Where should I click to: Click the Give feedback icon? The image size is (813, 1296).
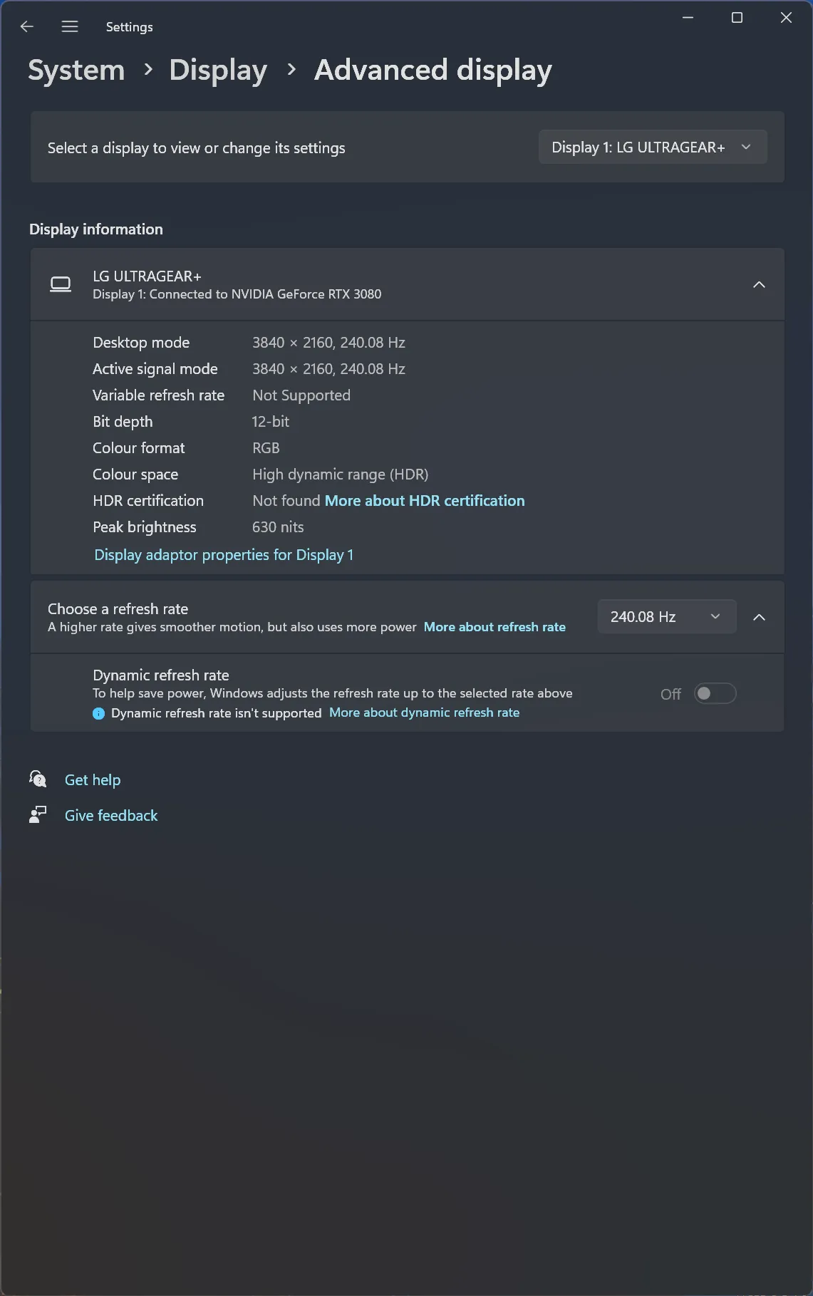pyautogui.click(x=38, y=814)
